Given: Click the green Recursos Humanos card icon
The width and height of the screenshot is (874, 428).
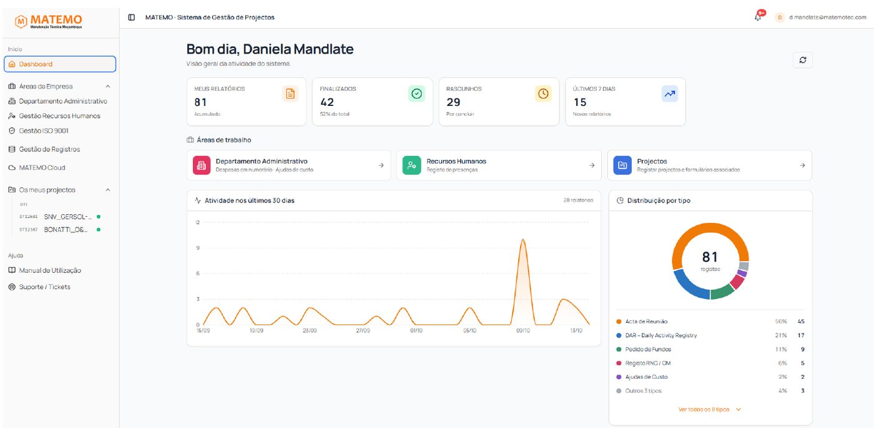Looking at the screenshot, I should tap(411, 165).
